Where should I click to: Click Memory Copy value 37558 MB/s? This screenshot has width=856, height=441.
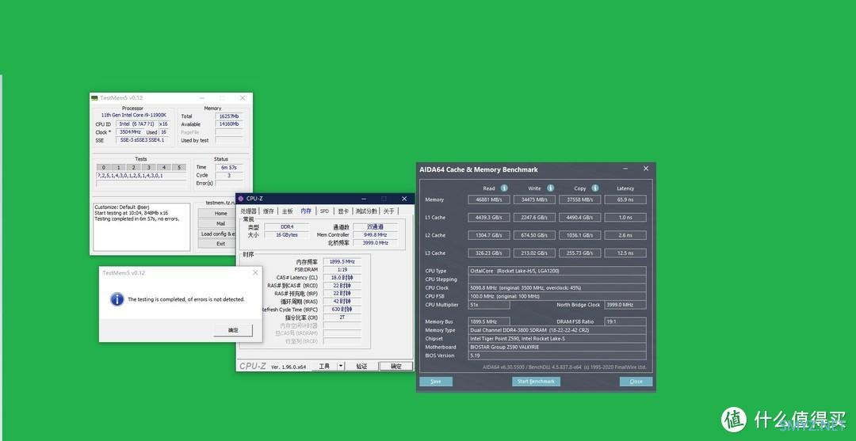(579, 200)
